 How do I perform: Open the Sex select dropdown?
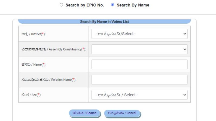(139, 95)
